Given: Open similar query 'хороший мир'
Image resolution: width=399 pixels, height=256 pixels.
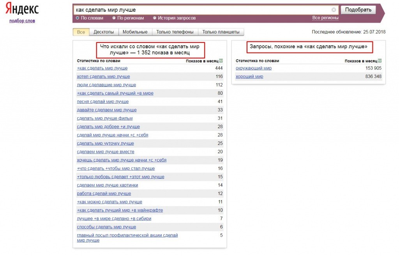Looking at the screenshot, I should pos(249,77).
